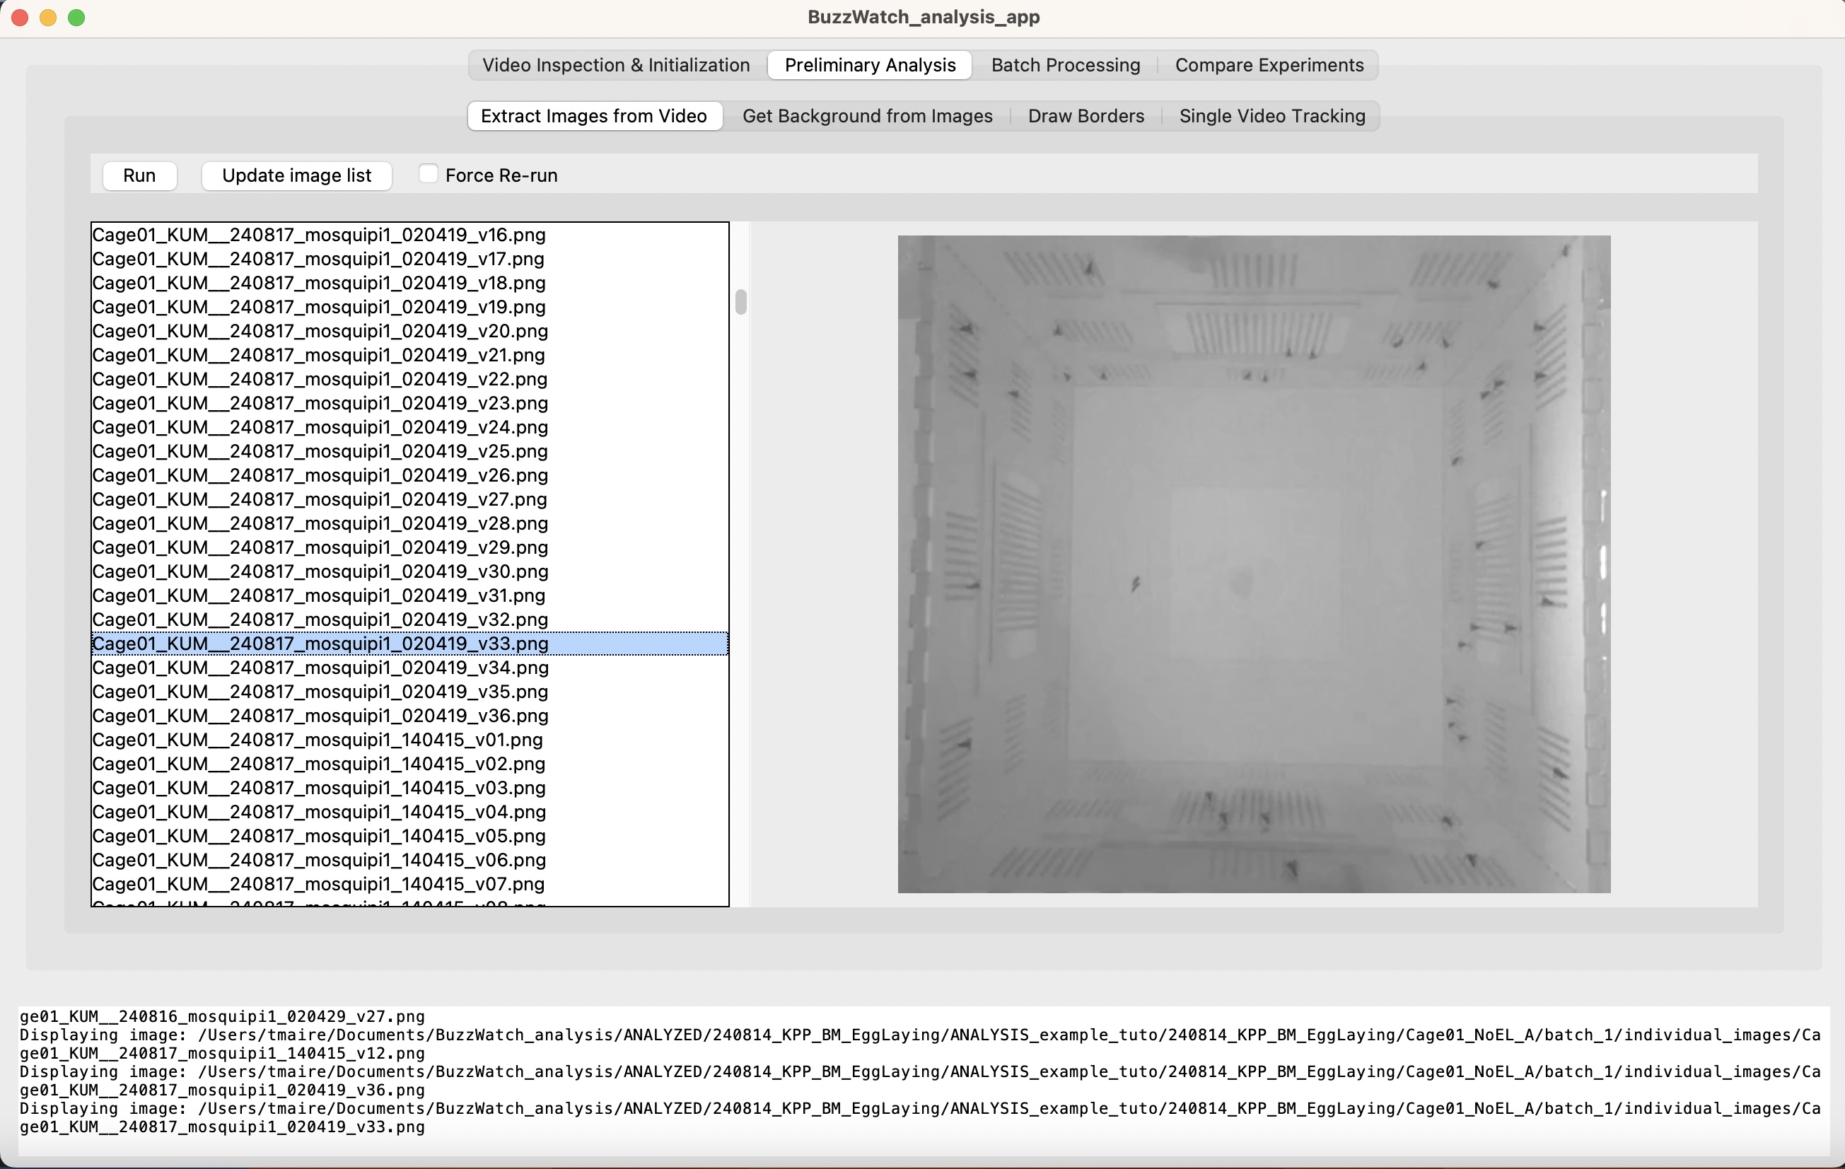Click the Extract Images from Video icon

[593, 116]
